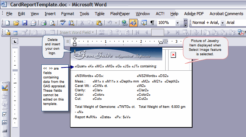This screenshot has height=137, width=246.
Task: Go to Last Record
Action: coord(177,32)
